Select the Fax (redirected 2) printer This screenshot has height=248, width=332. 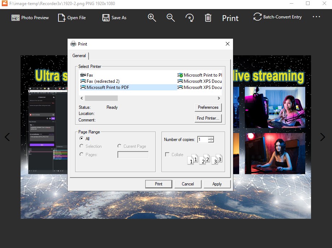point(100,81)
